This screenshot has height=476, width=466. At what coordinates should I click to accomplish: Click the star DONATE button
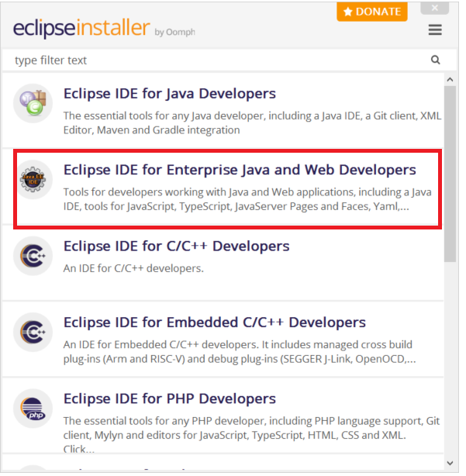click(x=372, y=12)
